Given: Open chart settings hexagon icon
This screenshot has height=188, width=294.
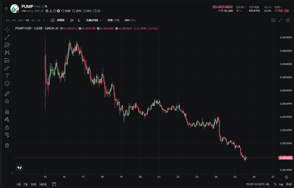Looking at the screenshot, I should pyautogui.click(x=288, y=20).
